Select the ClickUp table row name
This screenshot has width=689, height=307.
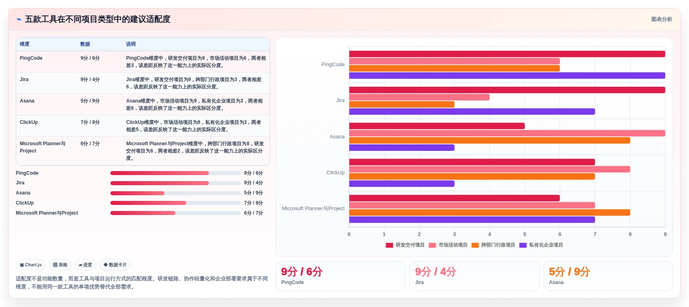click(29, 122)
